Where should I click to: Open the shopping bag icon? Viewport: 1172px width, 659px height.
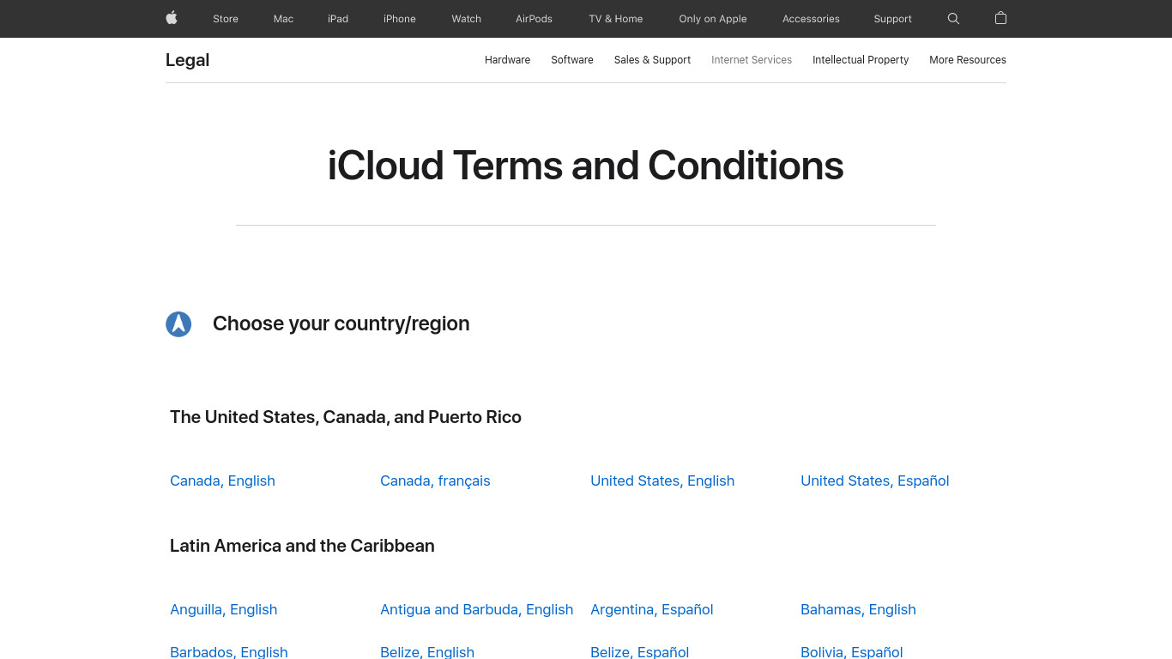coord(1000,18)
